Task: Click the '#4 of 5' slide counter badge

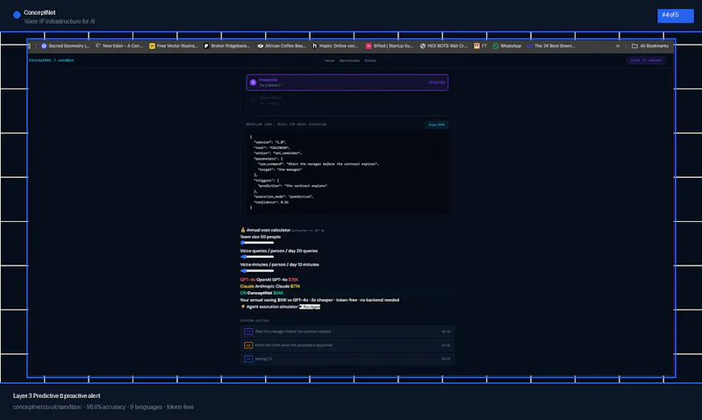Action: tap(675, 15)
